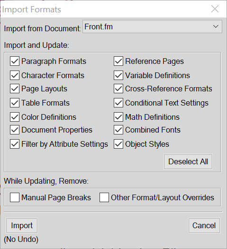Image resolution: width=227 pixels, height=249 pixels.
Task: Uncheck the Combined Fonts checkbox
Action: 118,130
